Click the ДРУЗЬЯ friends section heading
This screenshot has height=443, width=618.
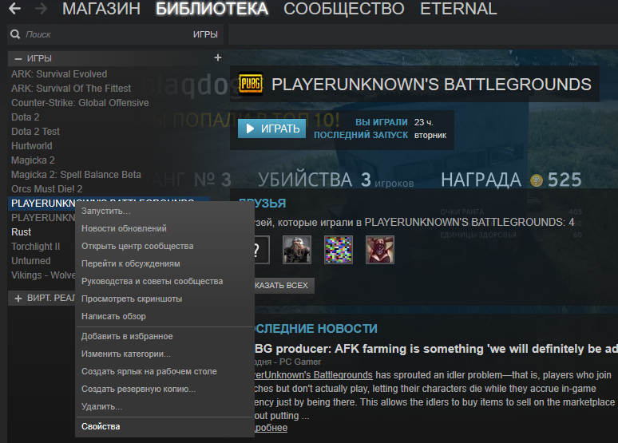263,204
